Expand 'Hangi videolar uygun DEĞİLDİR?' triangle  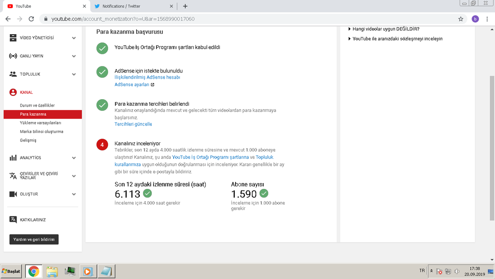click(x=349, y=29)
